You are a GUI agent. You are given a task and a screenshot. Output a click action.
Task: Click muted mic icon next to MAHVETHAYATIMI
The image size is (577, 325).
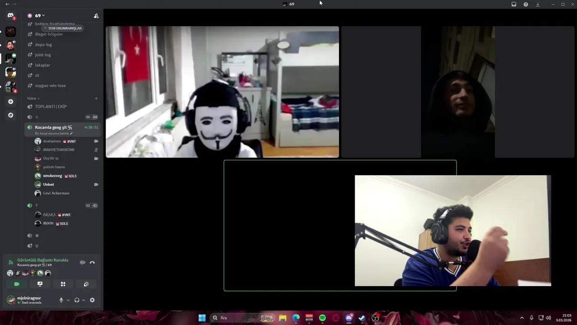click(96, 150)
